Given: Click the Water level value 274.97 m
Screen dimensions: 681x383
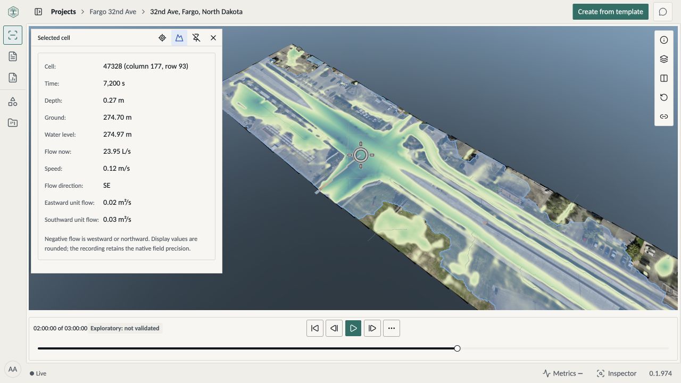Looking at the screenshot, I should click(118, 135).
